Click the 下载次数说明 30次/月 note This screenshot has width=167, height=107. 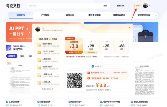81,57
